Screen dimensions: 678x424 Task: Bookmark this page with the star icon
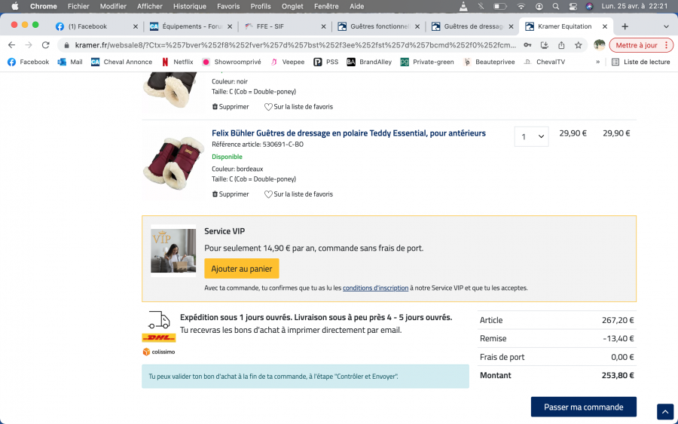(x=578, y=45)
